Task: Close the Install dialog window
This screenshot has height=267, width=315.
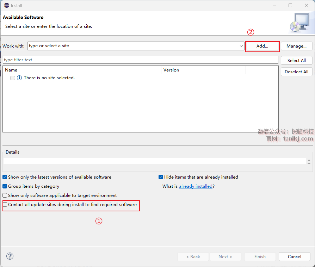Action: coord(307,5)
